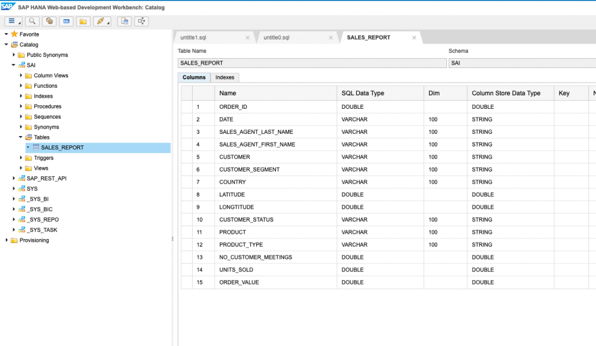Open the hamburger menu toolbar button
Image resolution: width=596 pixels, height=346 pixels.
coord(13,22)
